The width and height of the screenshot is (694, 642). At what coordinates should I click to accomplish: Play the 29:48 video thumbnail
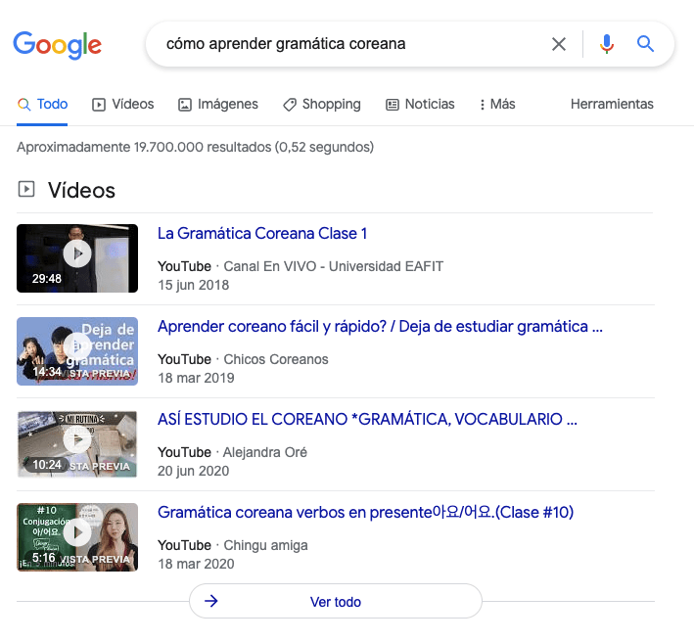[77, 258]
